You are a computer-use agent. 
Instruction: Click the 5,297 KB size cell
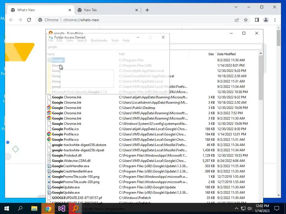pos(208,161)
